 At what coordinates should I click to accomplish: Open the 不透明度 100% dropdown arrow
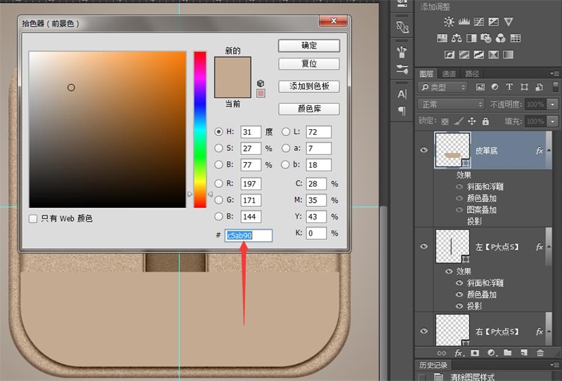552,105
